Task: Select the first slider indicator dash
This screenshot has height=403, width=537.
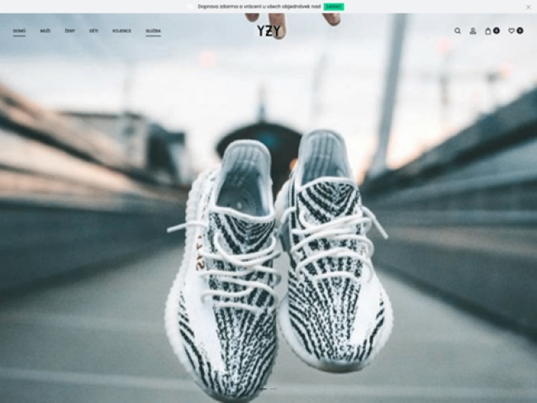Action: click(x=263, y=389)
